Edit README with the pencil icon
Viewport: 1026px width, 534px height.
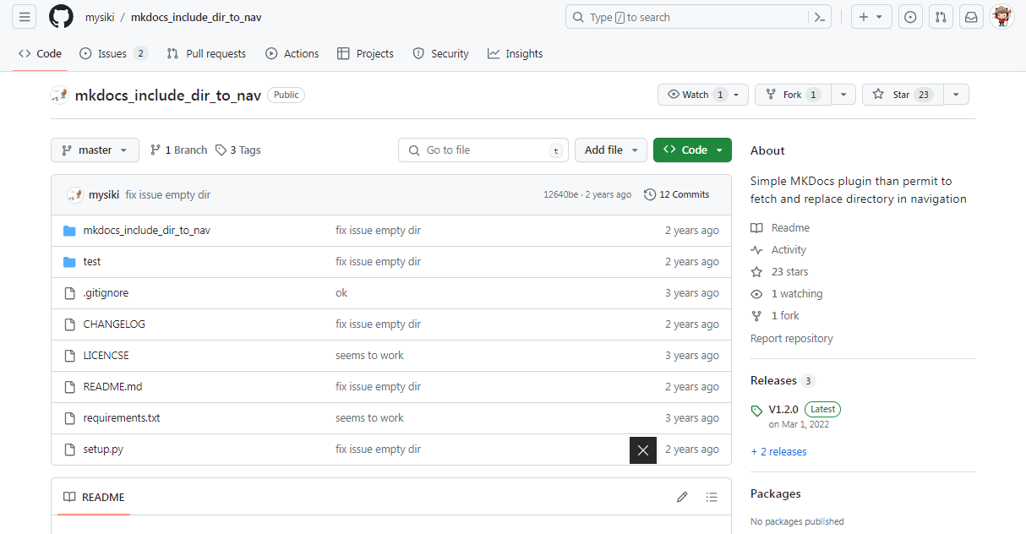click(x=682, y=497)
